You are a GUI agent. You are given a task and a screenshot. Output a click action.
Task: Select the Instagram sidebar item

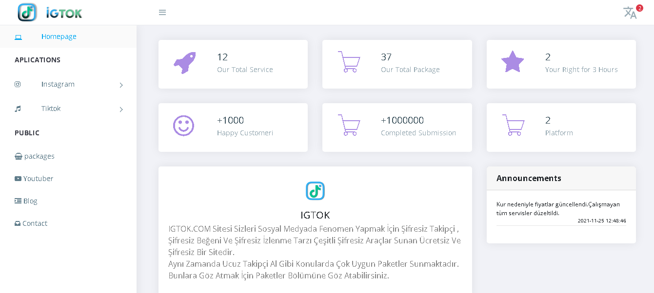tap(58, 84)
